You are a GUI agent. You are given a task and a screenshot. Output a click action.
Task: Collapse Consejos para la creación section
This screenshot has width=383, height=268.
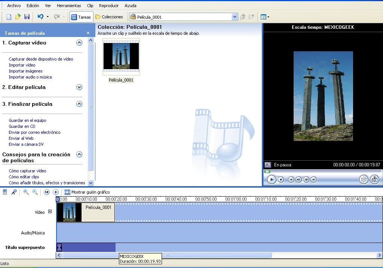click(x=79, y=154)
